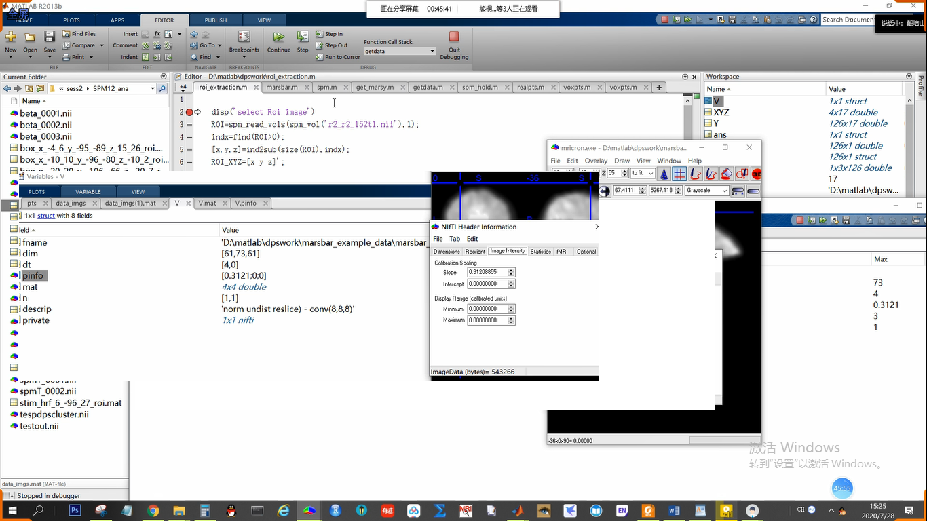Click the Slope value stepper
The height and width of the screenshot is (521, 927).
[x=512, y=272]
